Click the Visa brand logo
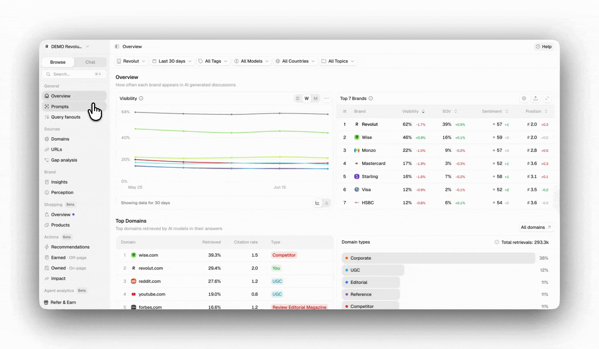Screen dimensions: 599x349 [x=357, y=190]
